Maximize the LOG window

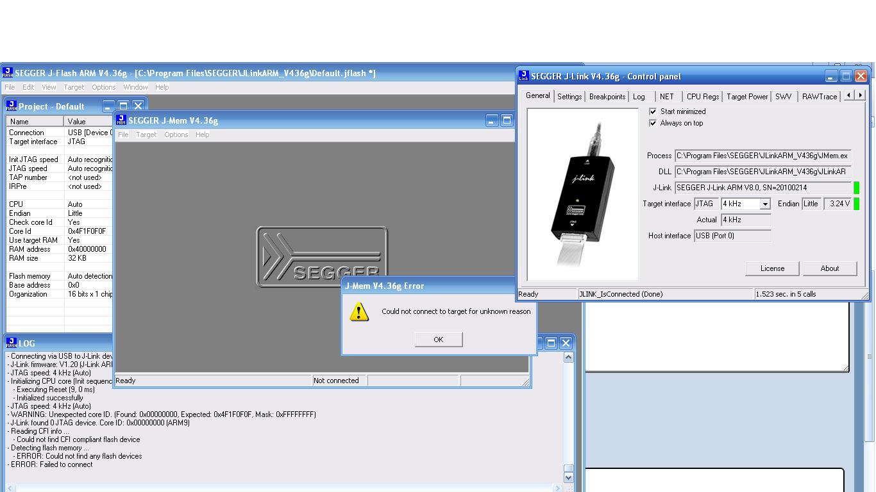551,343
